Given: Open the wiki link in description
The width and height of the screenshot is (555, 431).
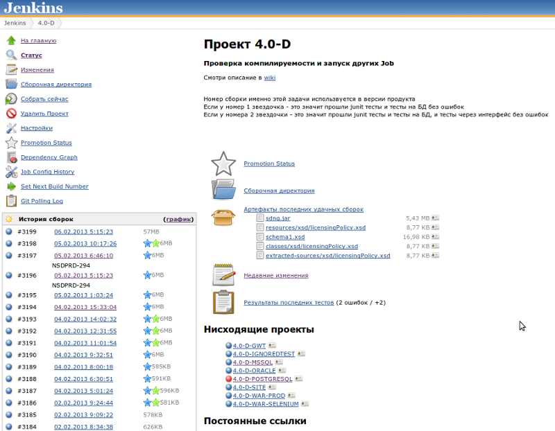Looking at the screenshot, I should click(x=270, y=78).
